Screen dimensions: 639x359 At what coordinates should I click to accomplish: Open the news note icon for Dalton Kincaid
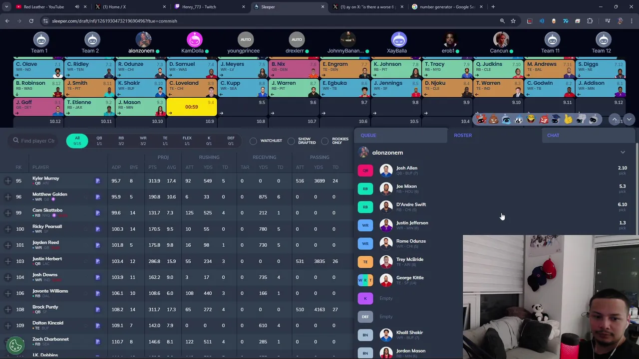tap(98, 326)
